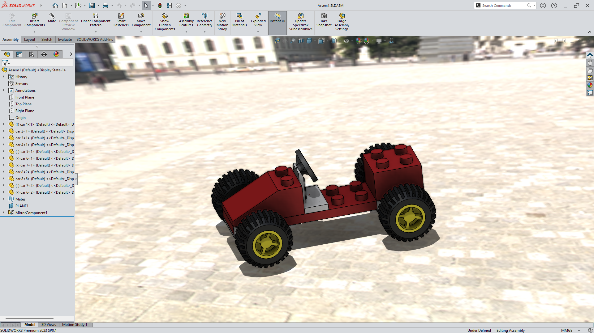The image size is (594, 333).
Task: Expand MirrorComponent1 in the tree
Action: click(x=4, y=213)
